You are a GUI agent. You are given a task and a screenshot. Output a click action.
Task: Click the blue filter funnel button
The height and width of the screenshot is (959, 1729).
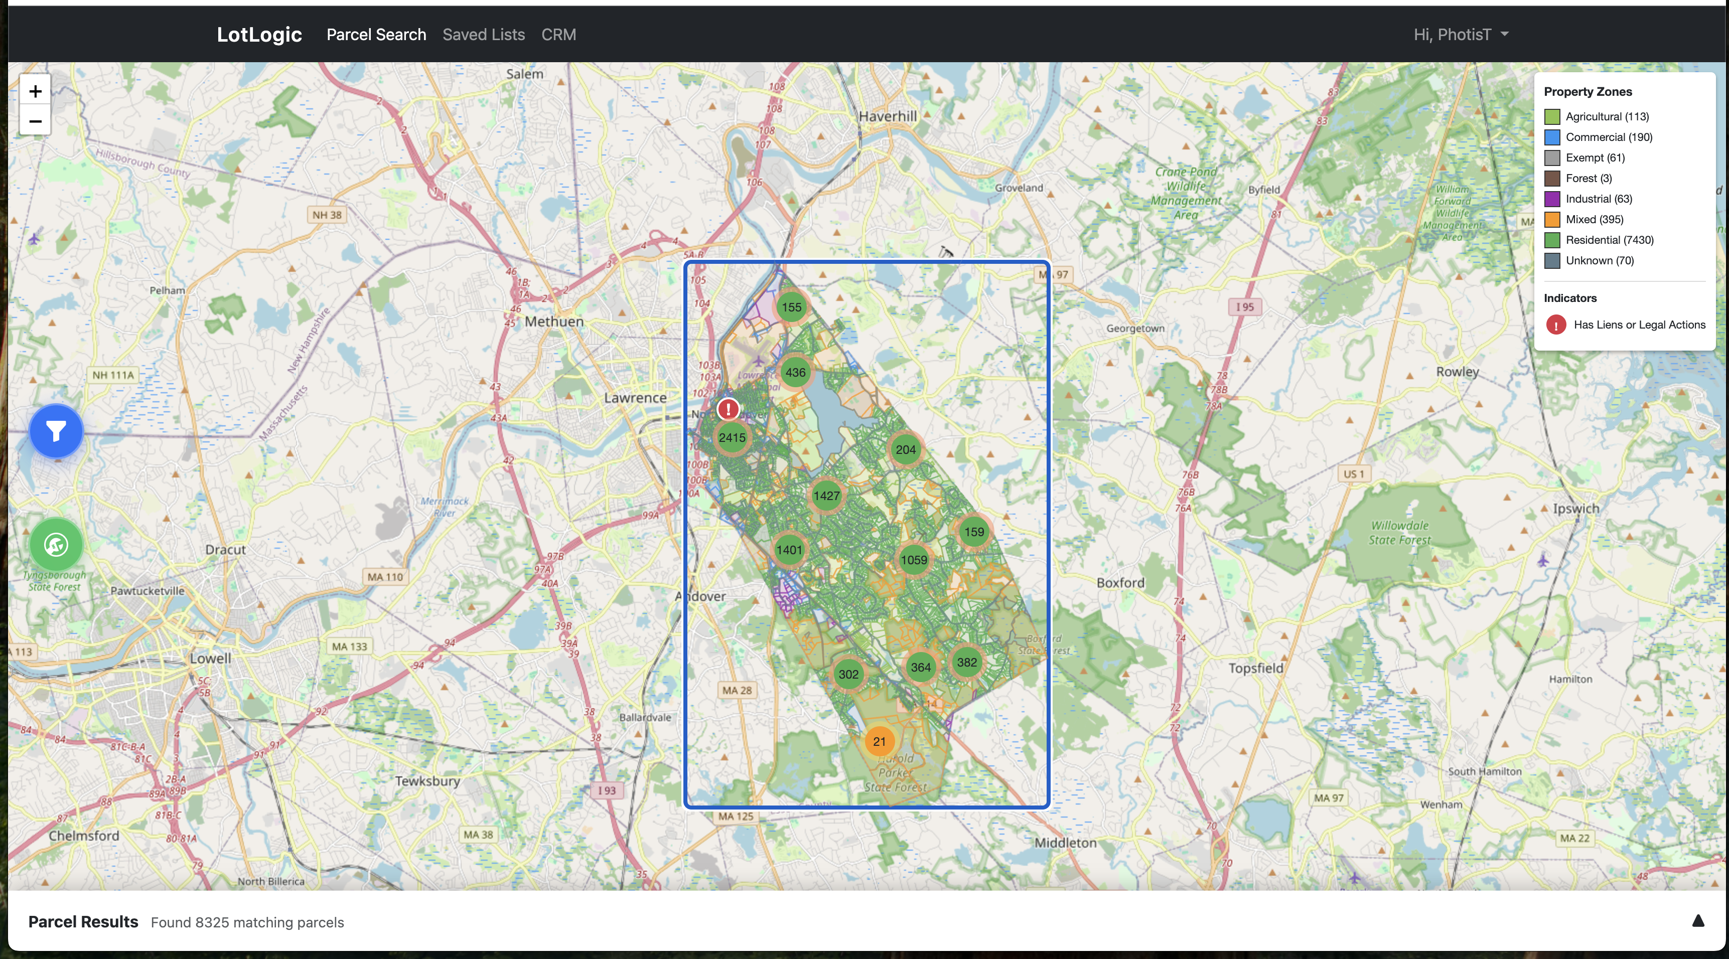(x=56, y=431)
